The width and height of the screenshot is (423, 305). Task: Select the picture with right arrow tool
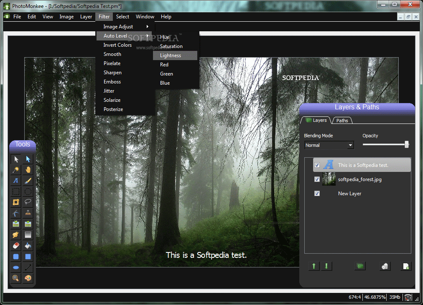28,224
